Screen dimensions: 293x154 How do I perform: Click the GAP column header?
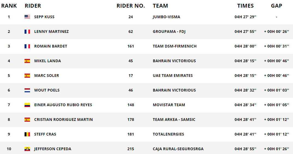276,6
